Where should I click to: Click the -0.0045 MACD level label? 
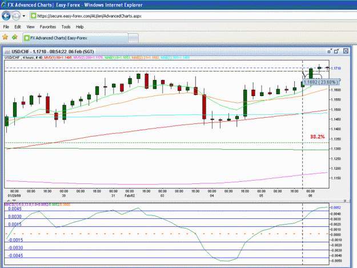15,255
